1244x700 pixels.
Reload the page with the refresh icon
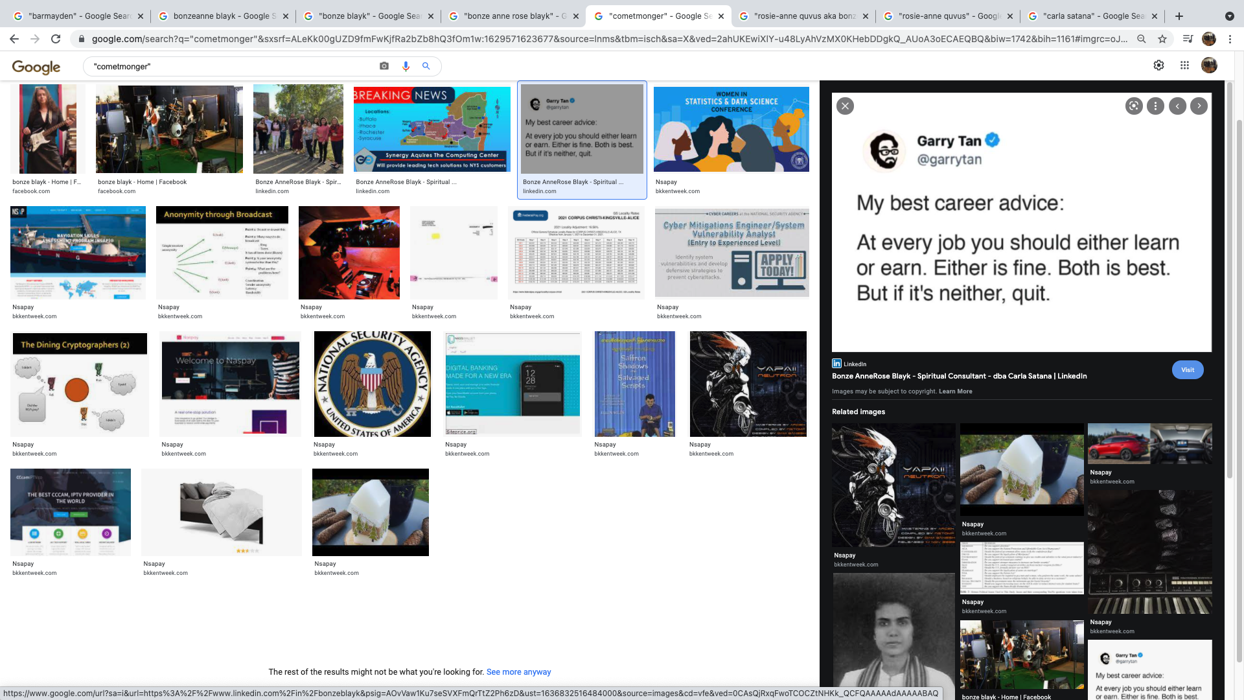click(56, 39)
